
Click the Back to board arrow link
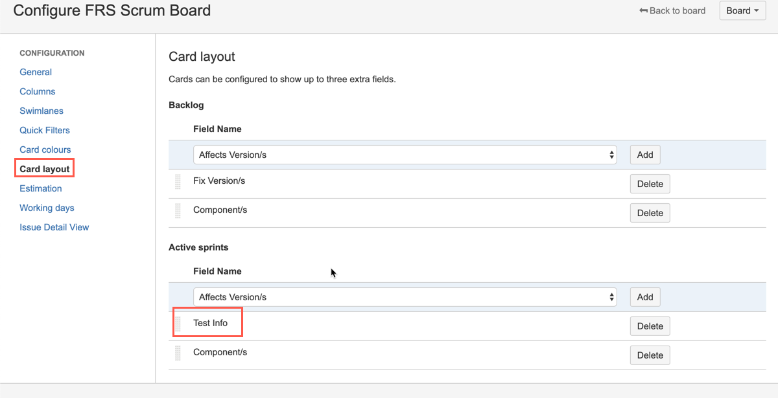(672, 10)
